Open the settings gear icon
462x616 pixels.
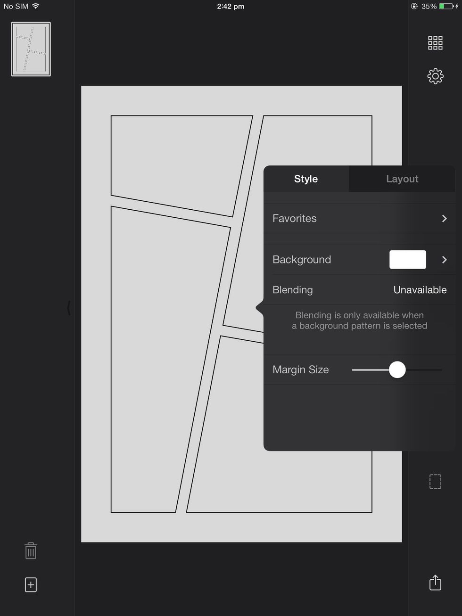point(435,76)
